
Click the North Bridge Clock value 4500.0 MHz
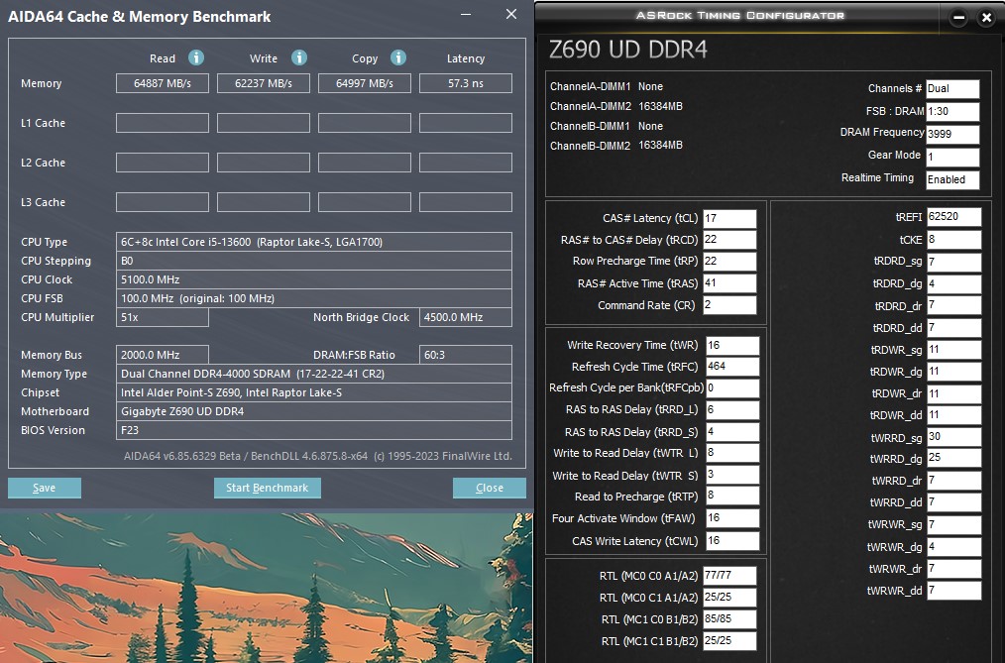pos(465,317)
